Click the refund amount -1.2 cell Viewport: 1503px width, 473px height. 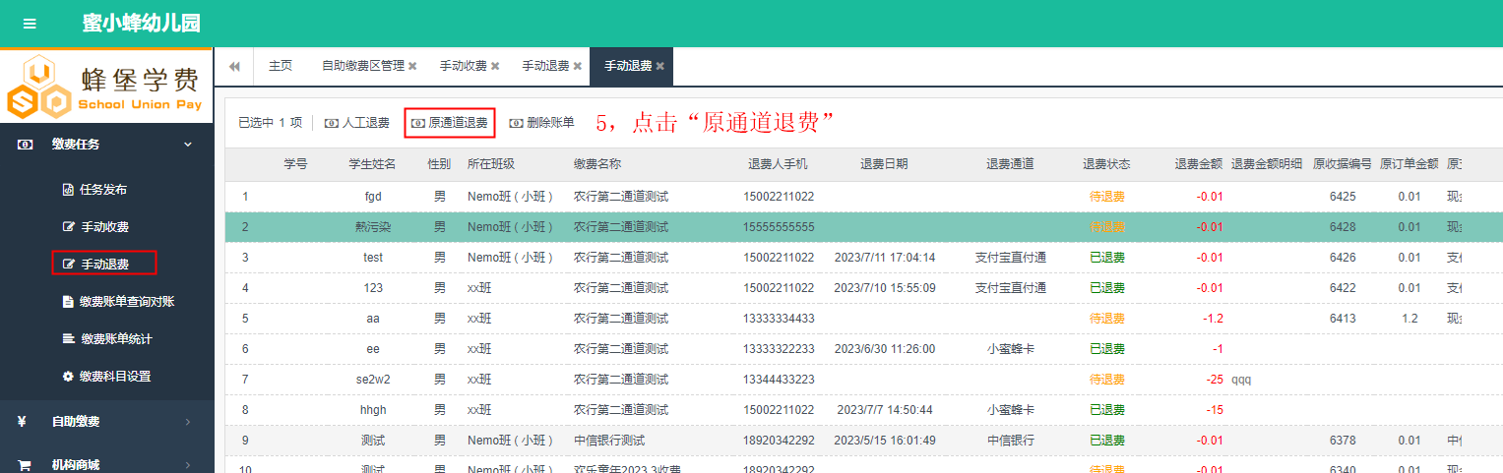point(1212,319)
